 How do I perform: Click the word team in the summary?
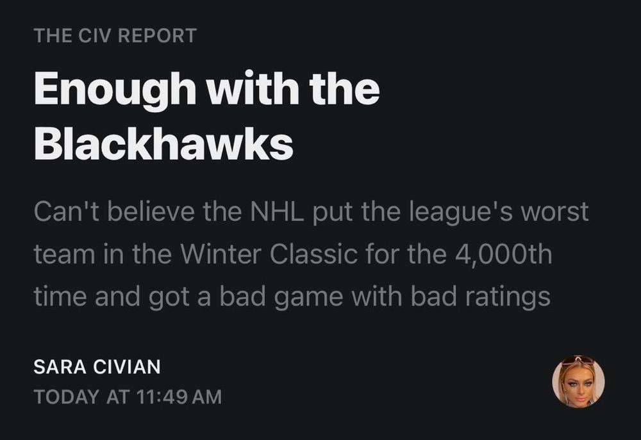point(65,254)
